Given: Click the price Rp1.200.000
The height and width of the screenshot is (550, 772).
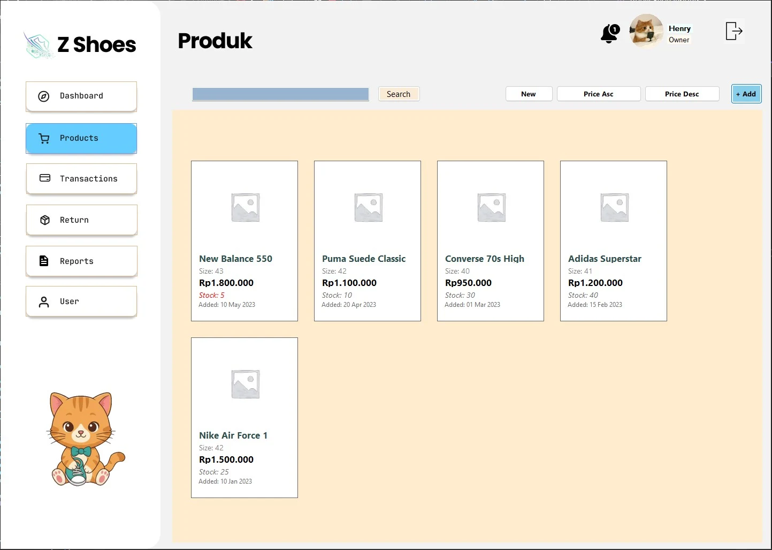Looking at the screenshot, I should click(x=595, y=283).
